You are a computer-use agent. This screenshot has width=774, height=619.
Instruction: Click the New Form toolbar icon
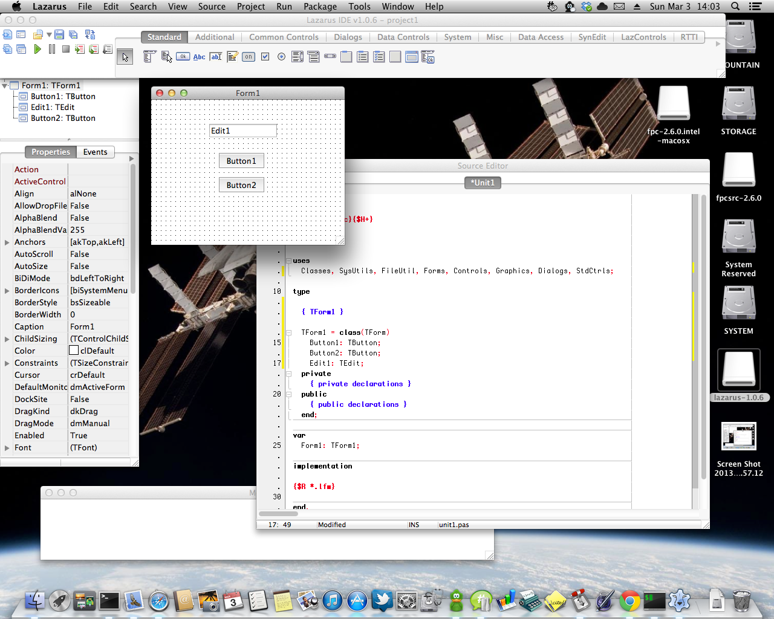(x=21, y=34)
